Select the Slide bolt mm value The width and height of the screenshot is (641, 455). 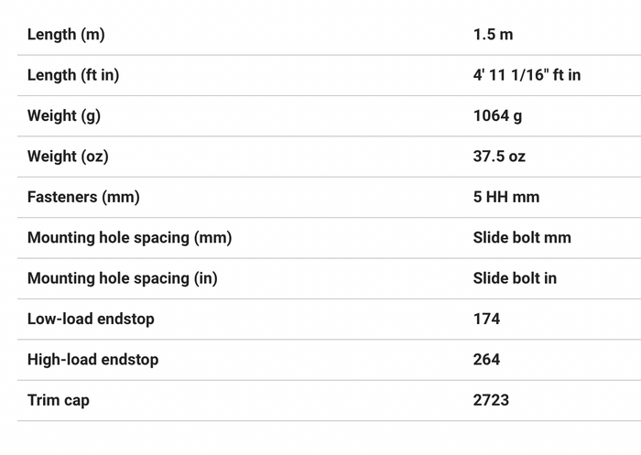tap(522, 237)
